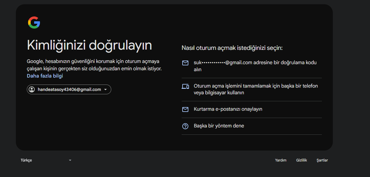Click the envelope icon beside Kurtarma e-postanızı onaylayın
This screenshot has height=177, width=370.
click(x=185, y=109)
